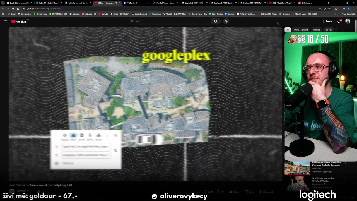Open the StreamElements bookmark
Viewport: 357px width, 201px height.
coord(139,14)
